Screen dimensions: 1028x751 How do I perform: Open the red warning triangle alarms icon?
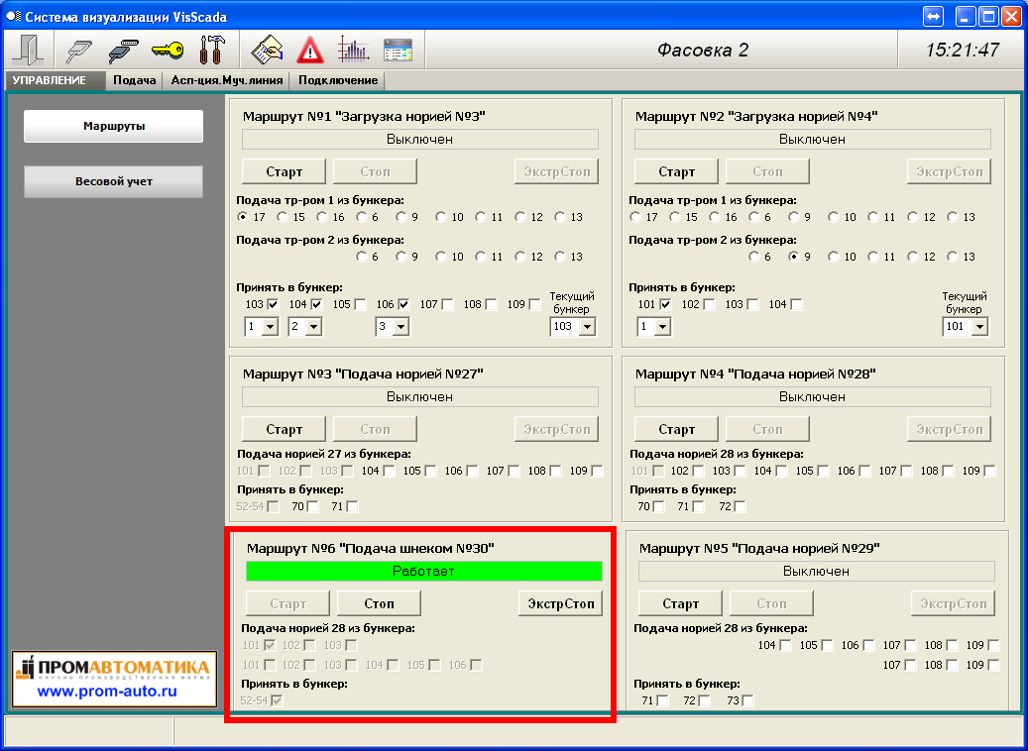pos(310,50)
